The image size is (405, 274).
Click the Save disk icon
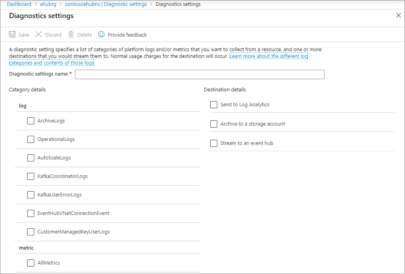(x=12, y=35)
